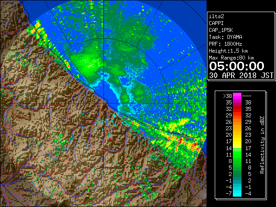Image resolution: width=276 pixels, height=207 pixels.
Task: Click the "Reflectivity in dBZ" axis title
Action: (x=262, y=145)
